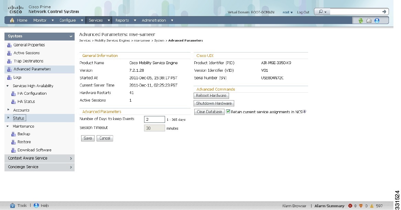Open the Administration menu dropdown arrow

coord(172,20)
